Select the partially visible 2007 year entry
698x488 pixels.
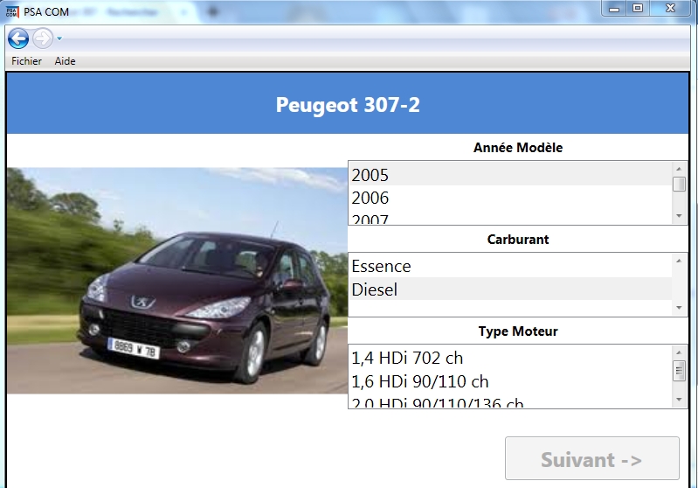pos(510,218)
